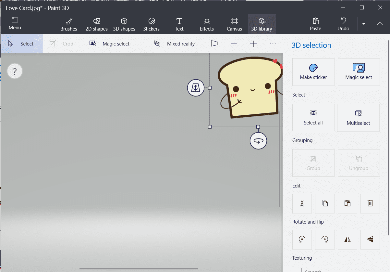Zoom in with the plus button
This screenshot has width=390, height=272.
click(x=253, y=44)
